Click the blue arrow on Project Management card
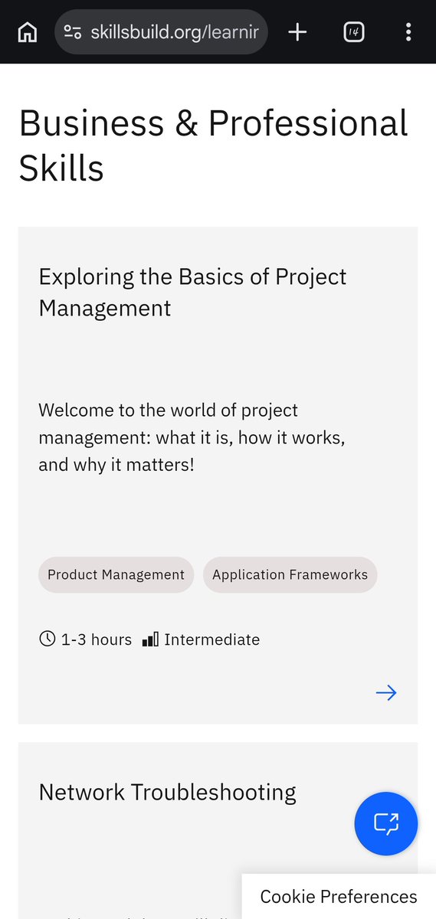Screen dimensions: 436x919 (386, 693)
